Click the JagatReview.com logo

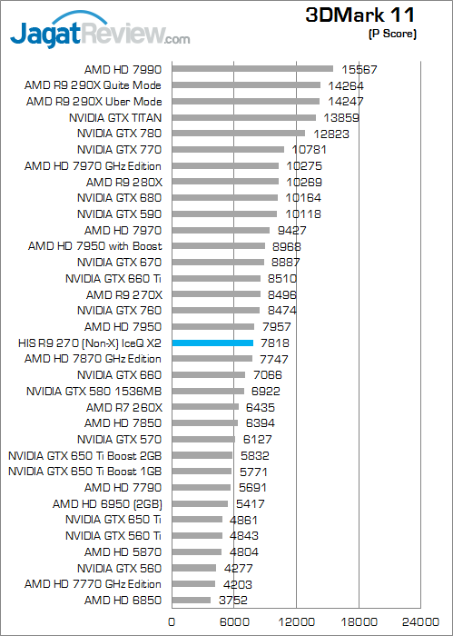(x=100, y=30)
